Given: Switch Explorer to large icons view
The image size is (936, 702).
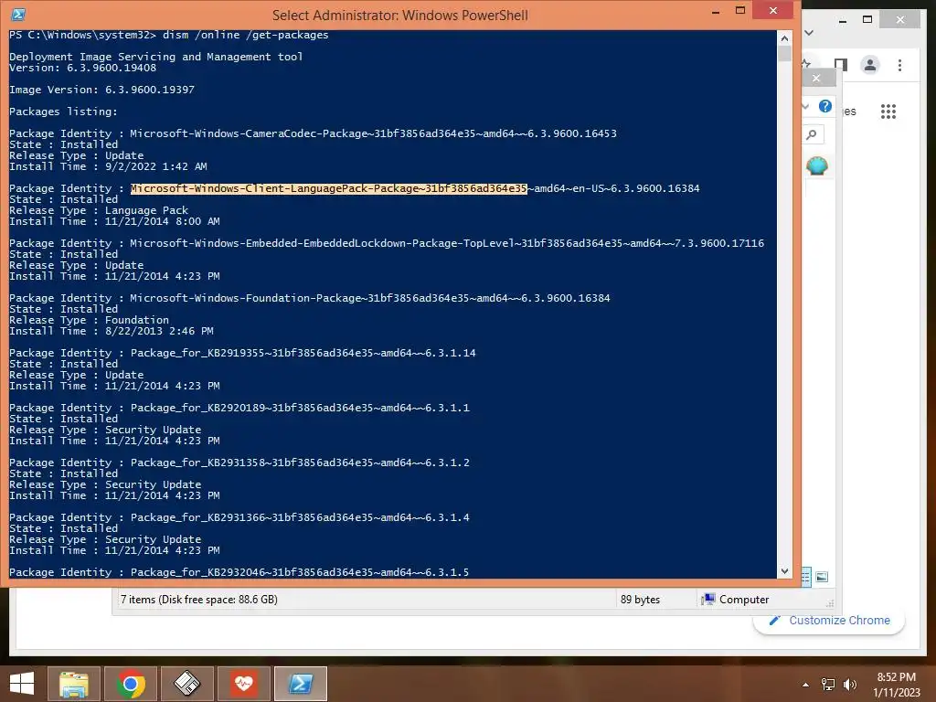Looking at the screenshot, I should [x=822, y=577].
